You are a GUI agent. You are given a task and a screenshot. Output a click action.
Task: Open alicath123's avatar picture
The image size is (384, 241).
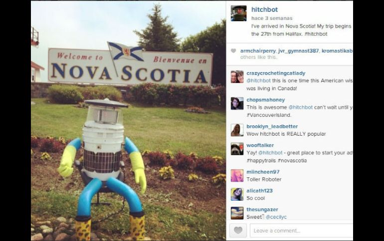[237, 194]
